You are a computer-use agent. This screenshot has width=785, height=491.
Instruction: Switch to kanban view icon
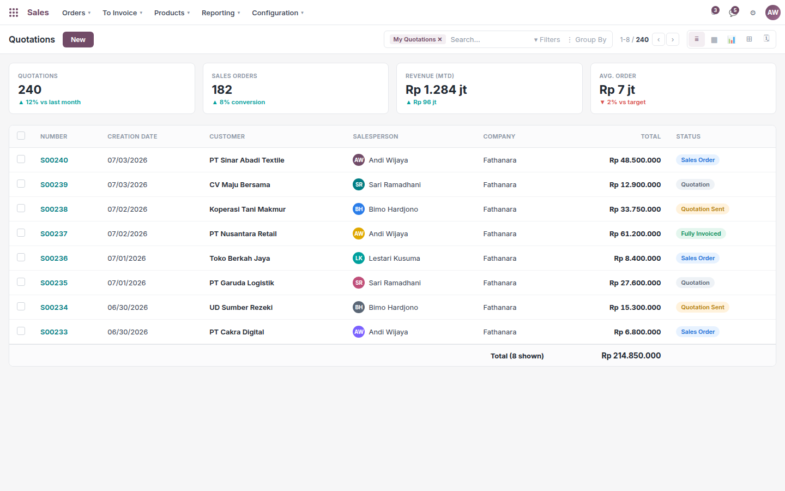(x=714, y=39)
